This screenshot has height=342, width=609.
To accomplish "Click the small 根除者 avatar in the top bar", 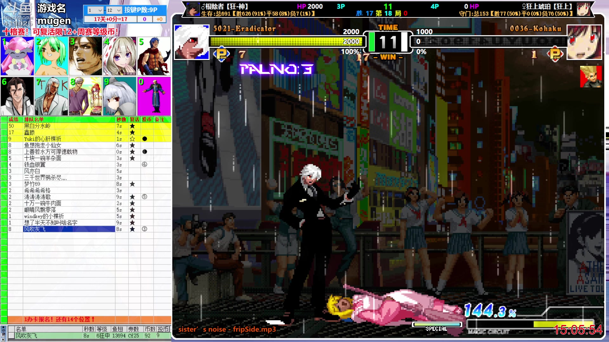I will (193, 9).
